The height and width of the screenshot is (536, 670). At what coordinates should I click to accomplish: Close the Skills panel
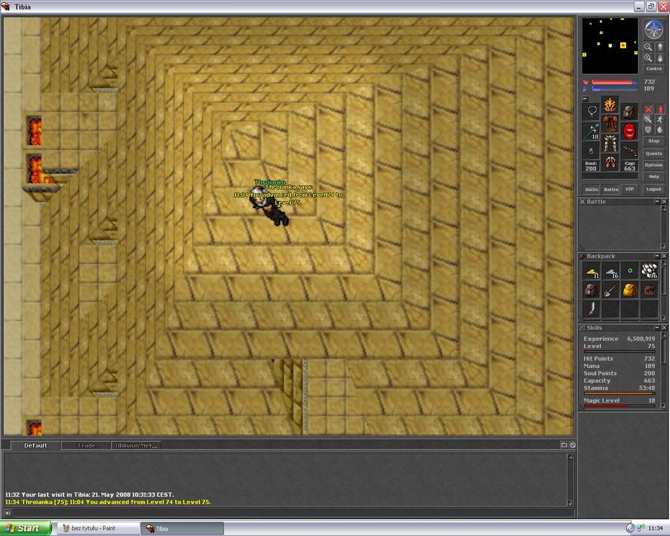click(x=664, y=327)
